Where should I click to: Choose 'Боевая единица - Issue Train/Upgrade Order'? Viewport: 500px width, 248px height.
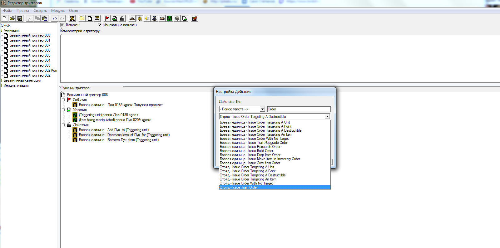pos(275,143)
